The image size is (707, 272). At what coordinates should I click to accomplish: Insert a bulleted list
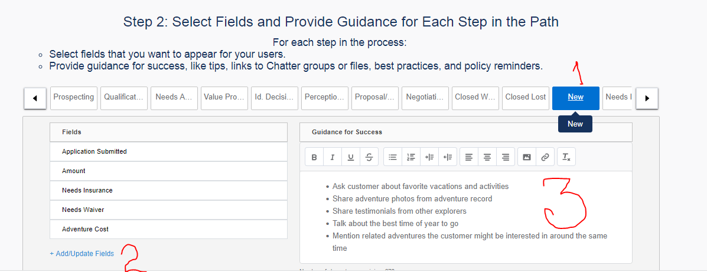(x=393, y=157)
